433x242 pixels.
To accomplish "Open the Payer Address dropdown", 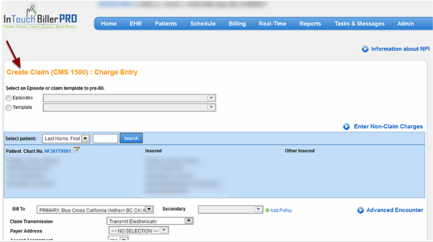I will pos(164,231).
